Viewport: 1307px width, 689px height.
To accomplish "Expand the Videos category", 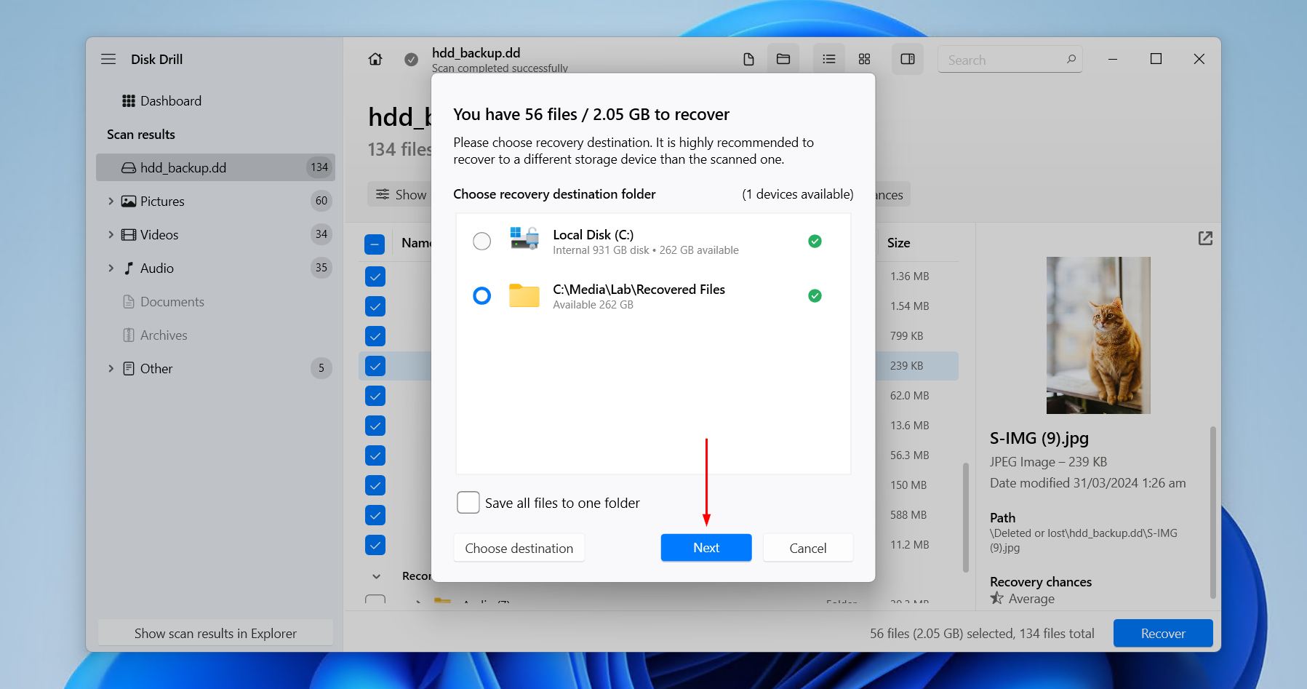I will pos(111,234).
